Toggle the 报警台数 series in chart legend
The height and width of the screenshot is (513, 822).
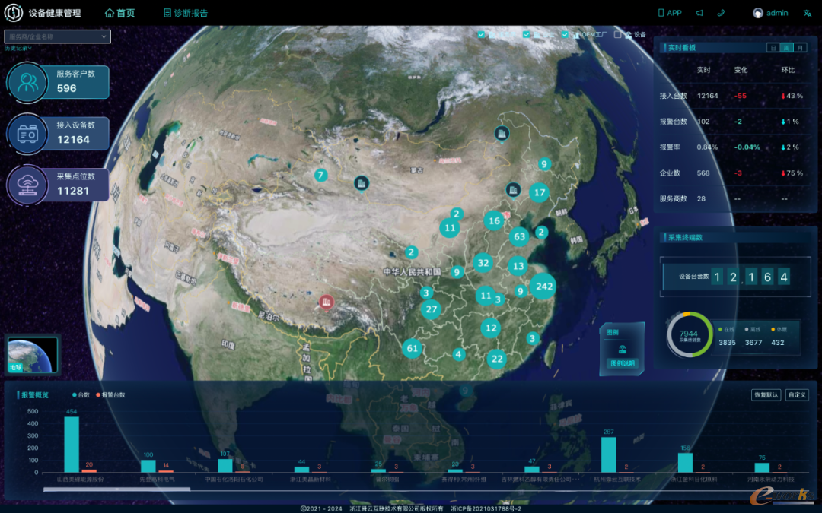click(110, 395)
